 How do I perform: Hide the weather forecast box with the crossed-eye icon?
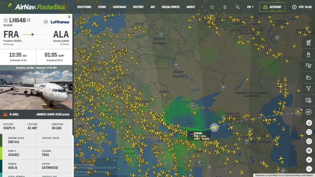[114, 160]
